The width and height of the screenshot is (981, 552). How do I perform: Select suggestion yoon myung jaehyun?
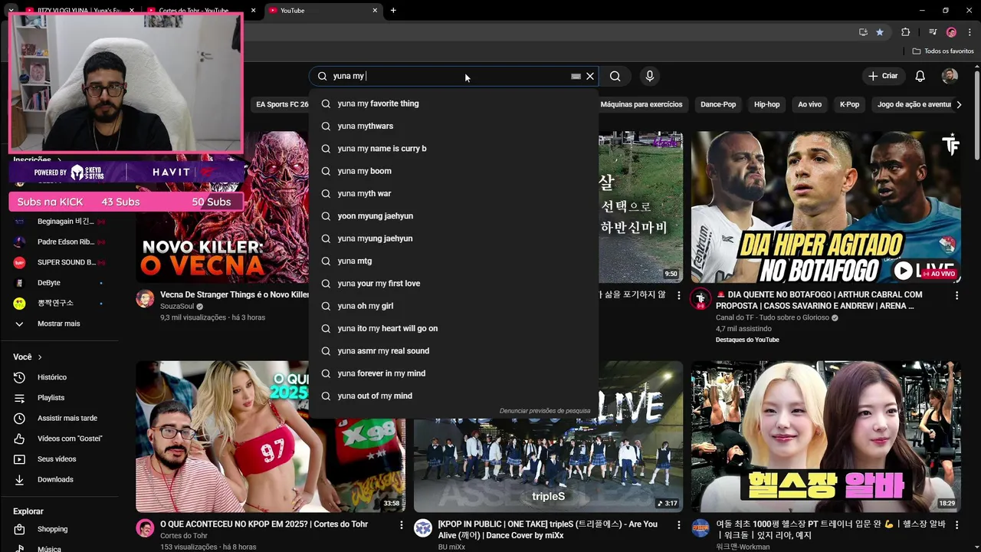[x=454, y=216]
